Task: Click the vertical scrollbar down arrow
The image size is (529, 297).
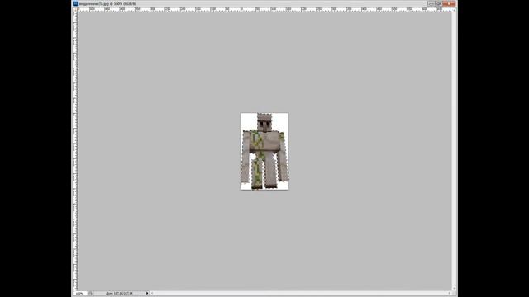Action: pos(454,289)
